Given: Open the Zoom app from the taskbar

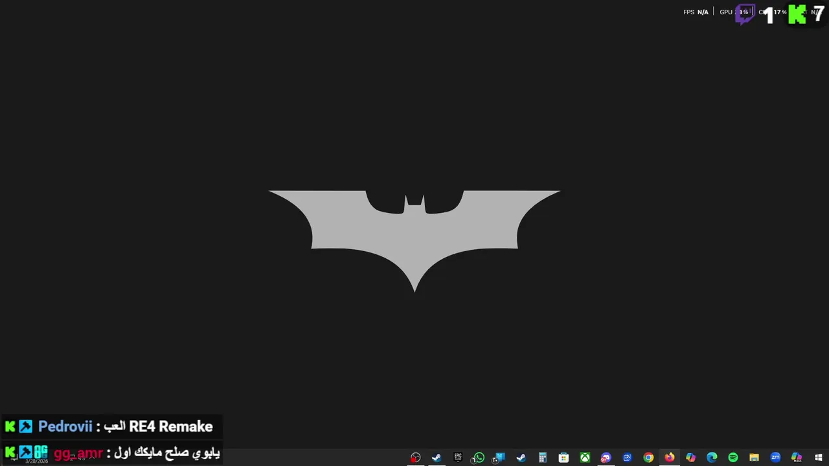Looking at the screenshot, I should tap(775, 458).
